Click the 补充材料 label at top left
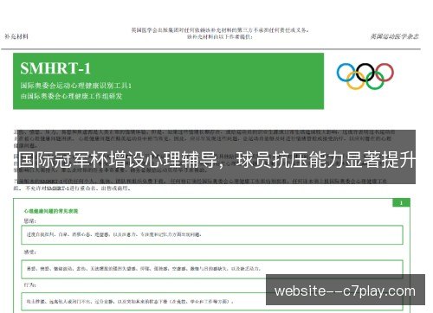 tap(16, 36)
